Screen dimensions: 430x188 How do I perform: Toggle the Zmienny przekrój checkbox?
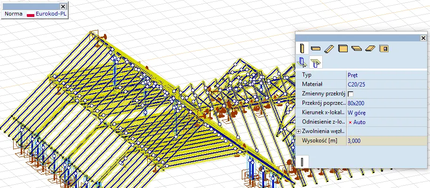(x=350, y=94)
